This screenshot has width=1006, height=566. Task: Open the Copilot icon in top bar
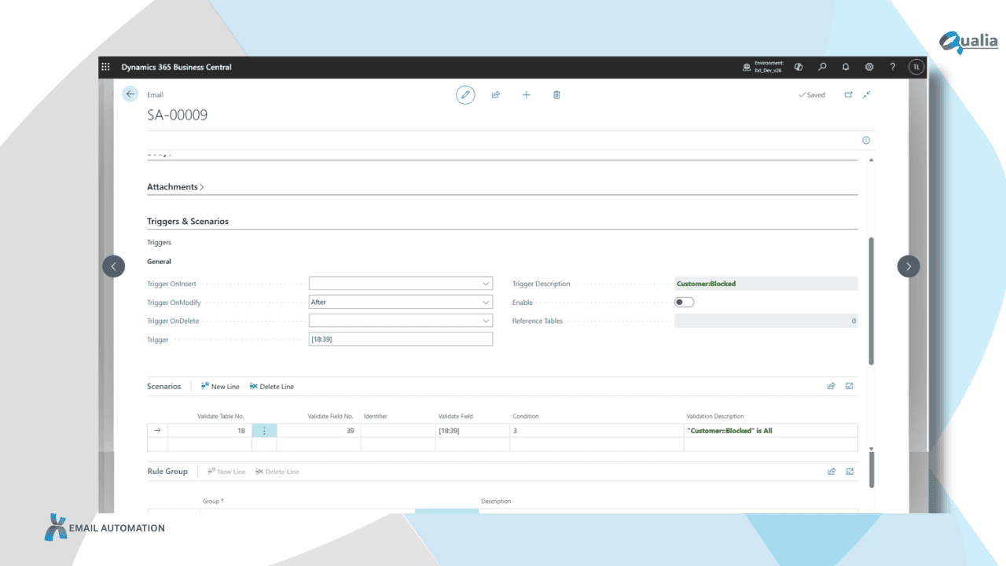(x=799, y=68)
